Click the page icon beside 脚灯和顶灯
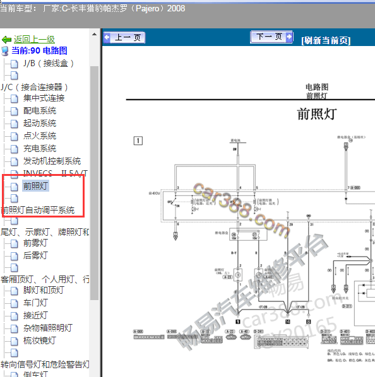375x377 pixels. 14,291
